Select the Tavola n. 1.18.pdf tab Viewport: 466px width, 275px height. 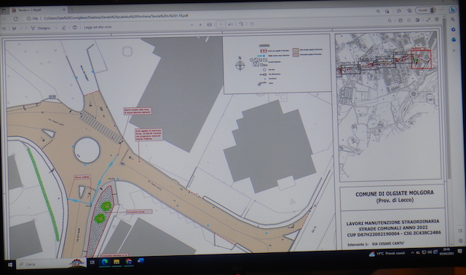point(33,9)
